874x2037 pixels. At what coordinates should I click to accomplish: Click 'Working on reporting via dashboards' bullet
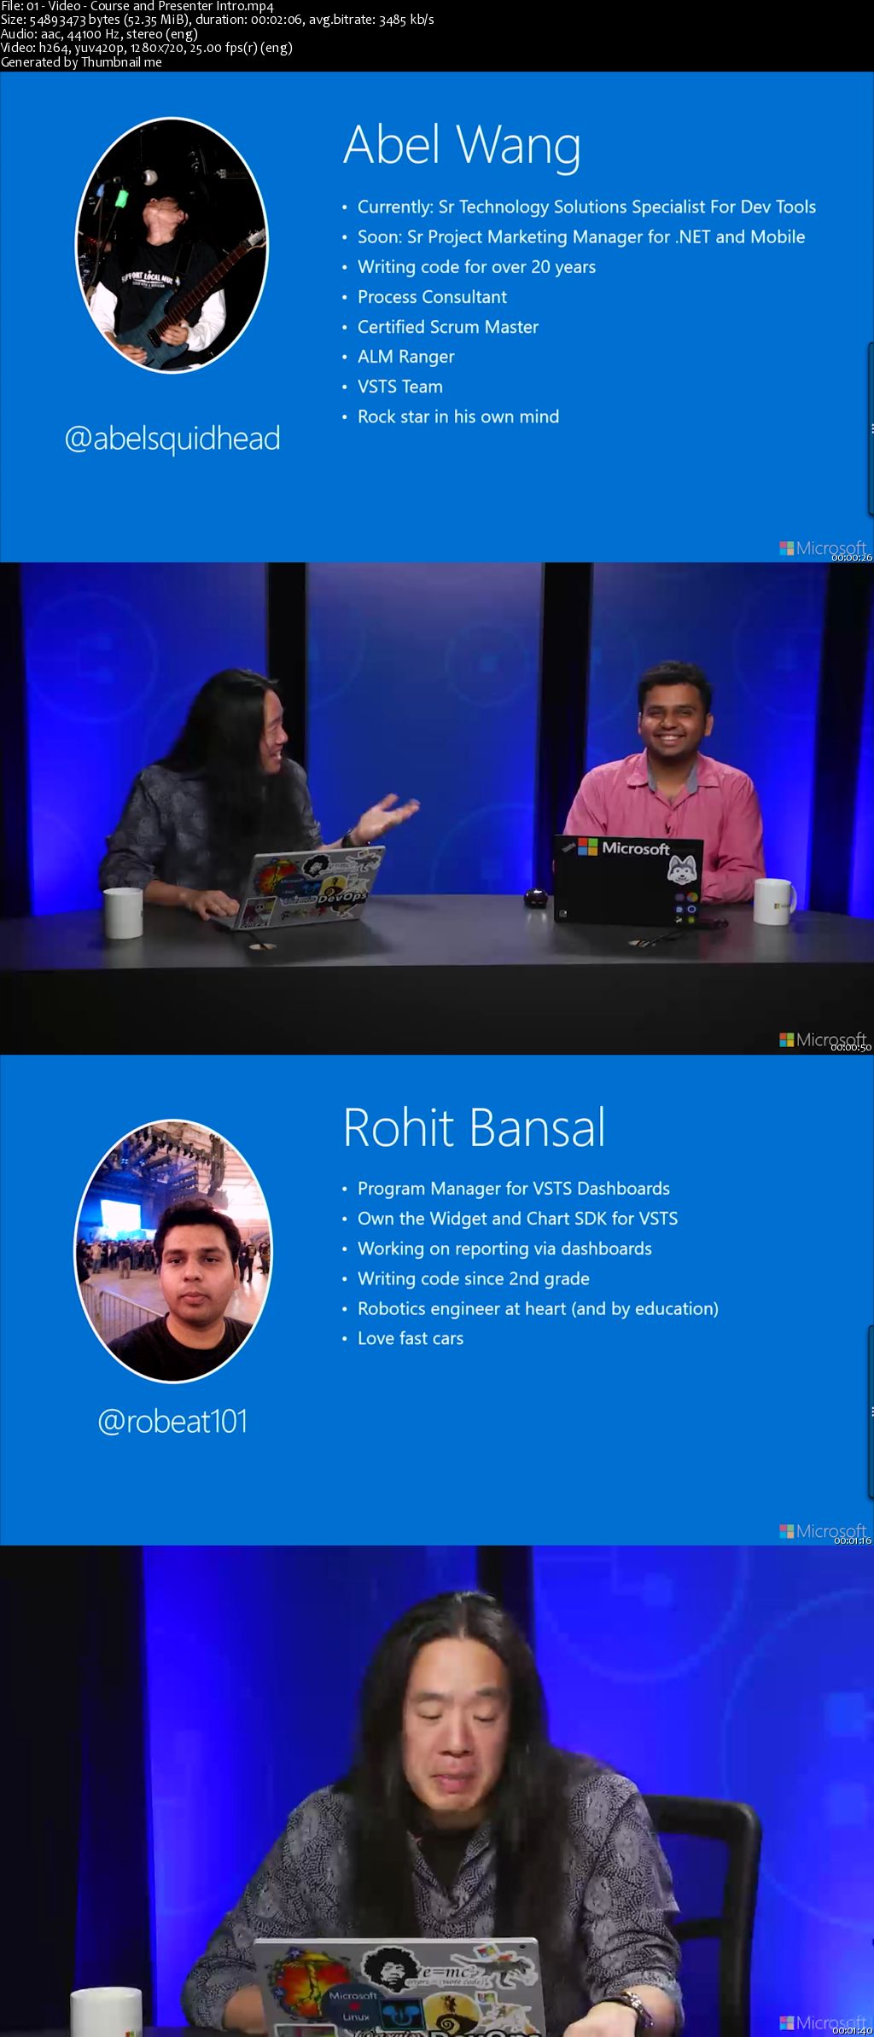point(504,1248)
